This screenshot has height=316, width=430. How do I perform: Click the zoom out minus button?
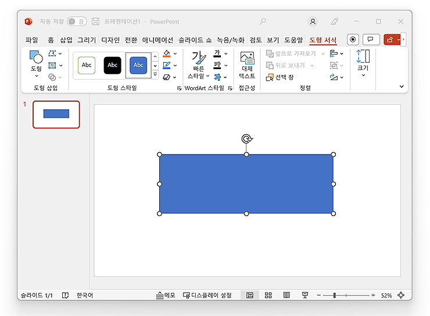[x=318, y=295]
